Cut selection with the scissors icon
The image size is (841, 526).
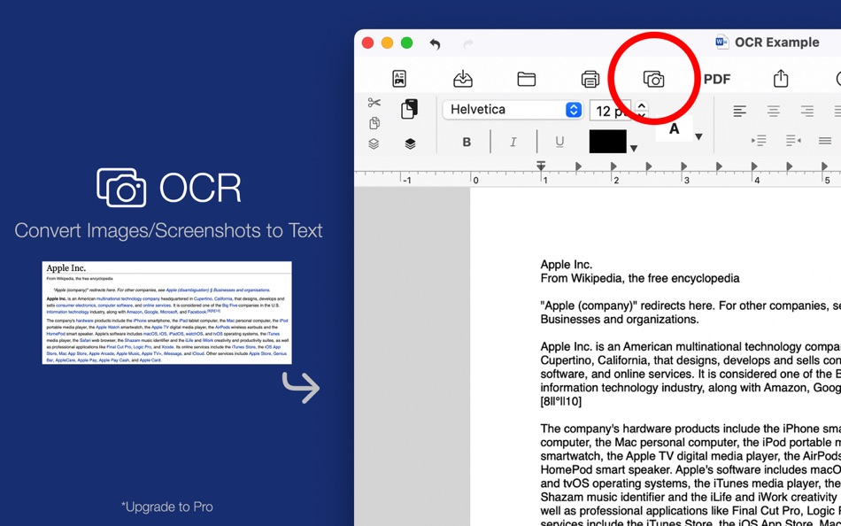(374, 103)
